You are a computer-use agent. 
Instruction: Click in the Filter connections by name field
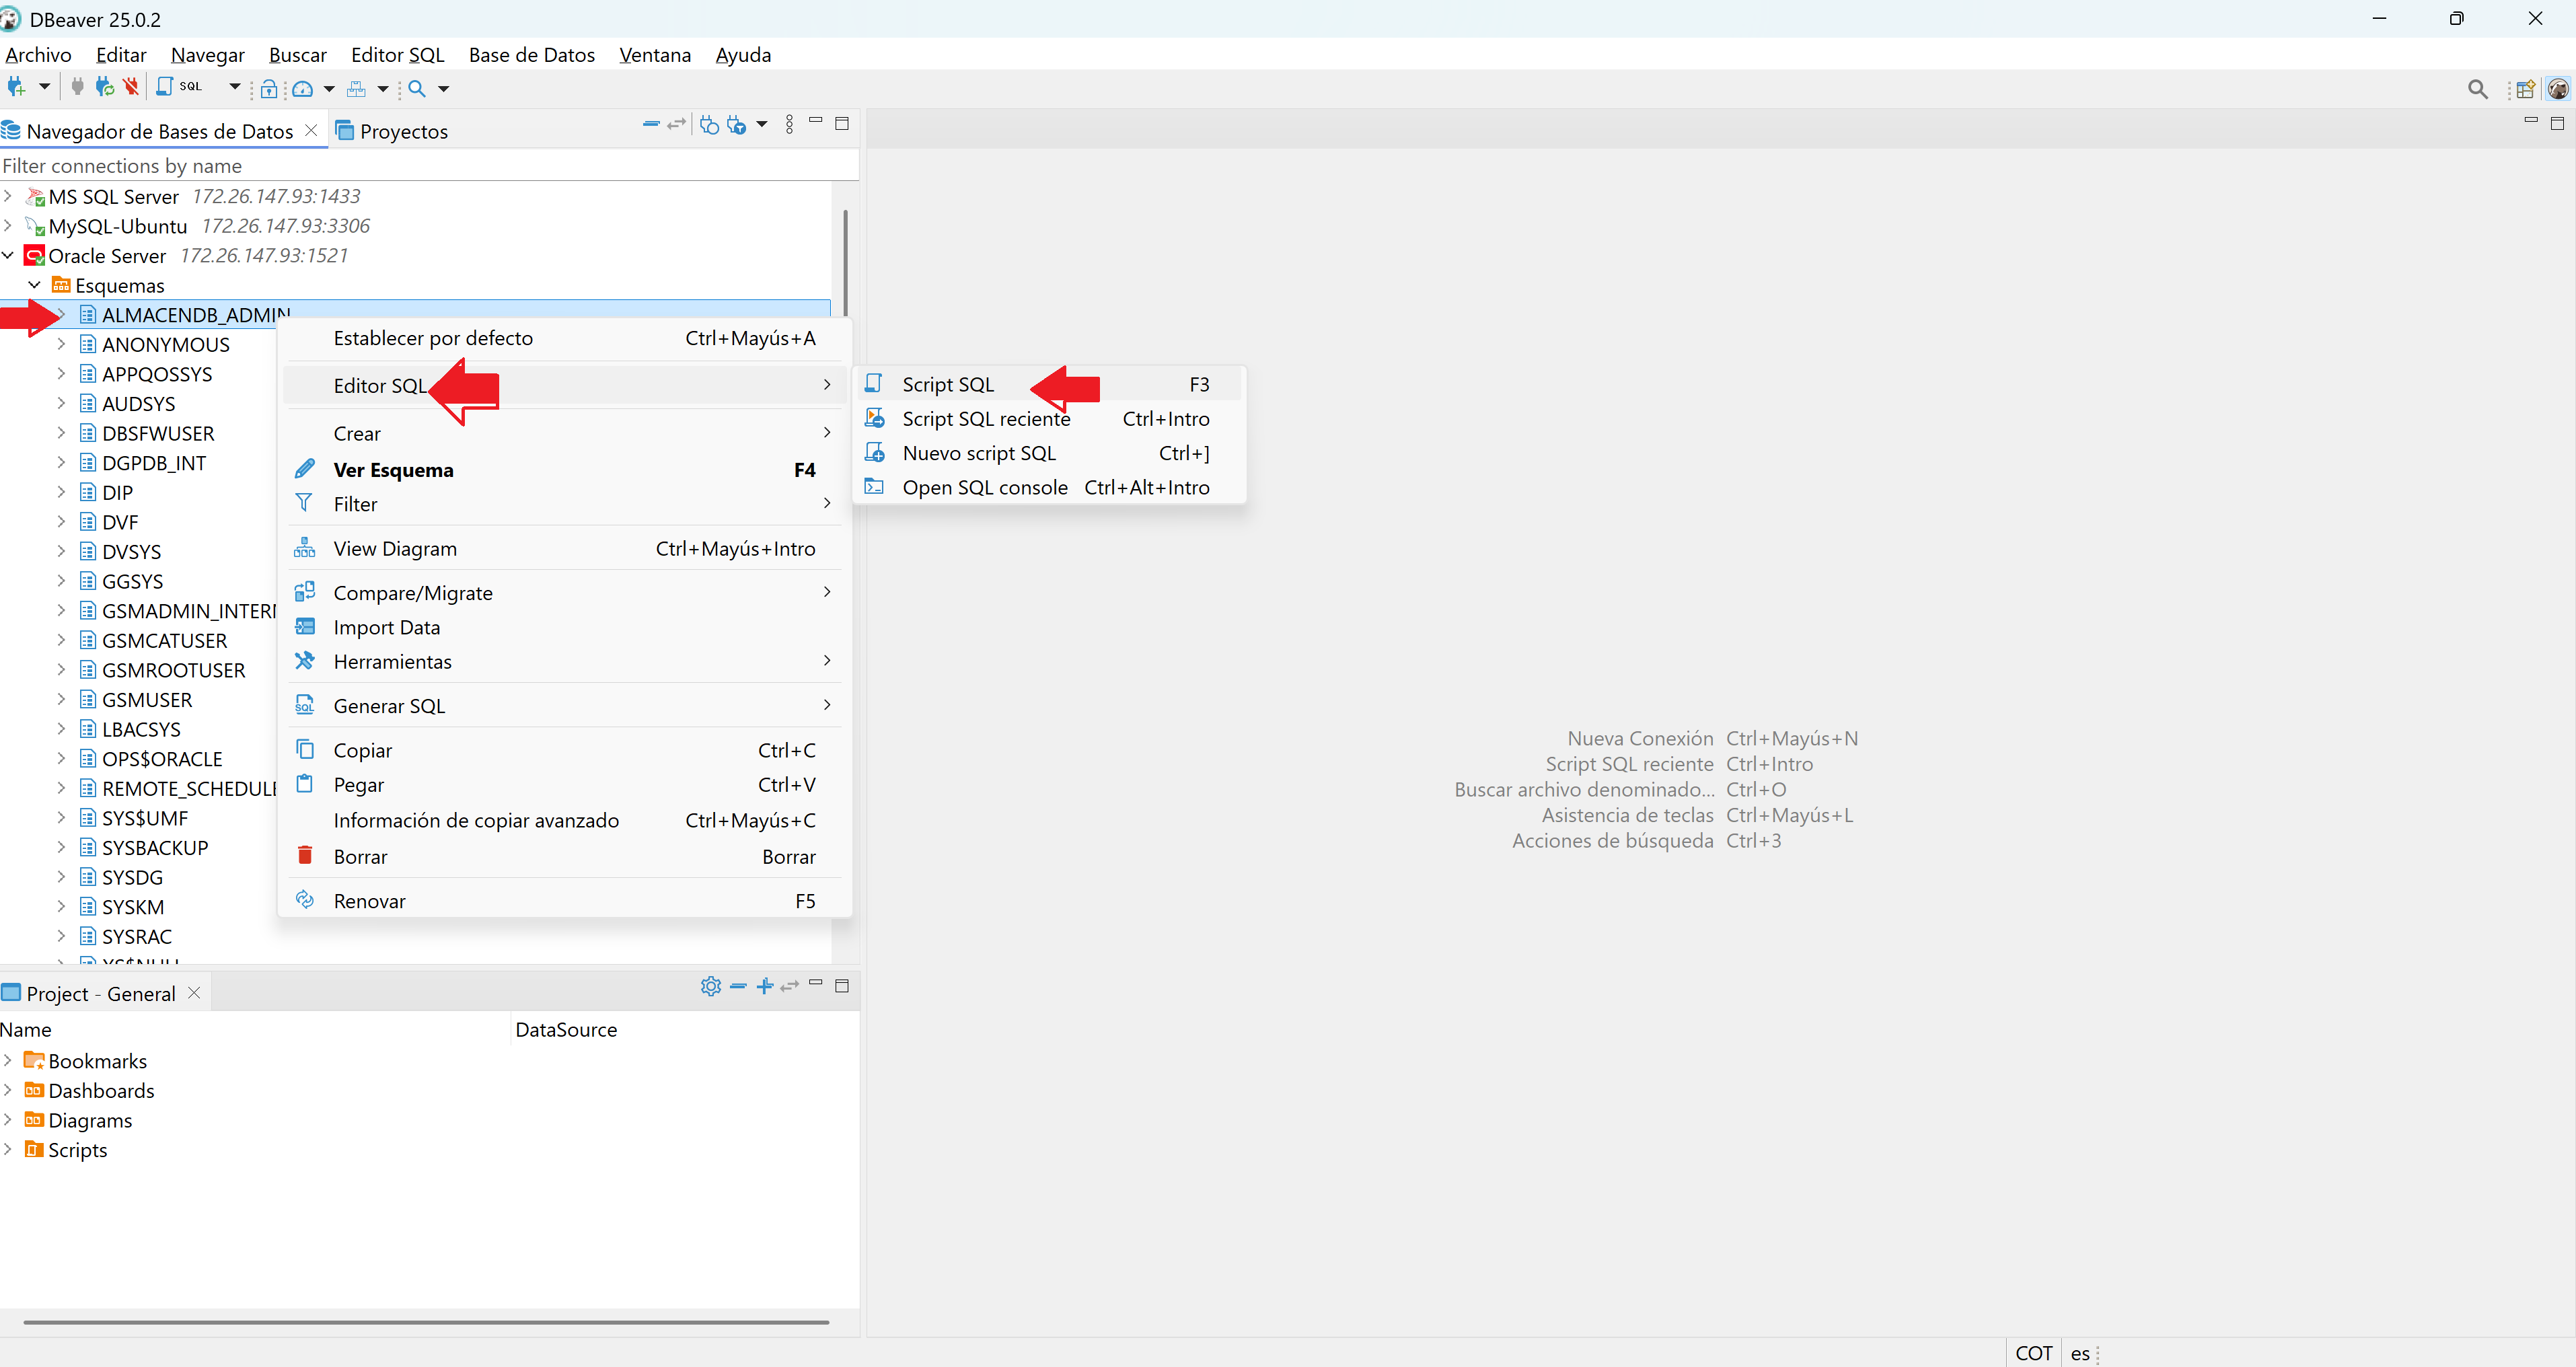pyautogui.click(x=428, y=165)
